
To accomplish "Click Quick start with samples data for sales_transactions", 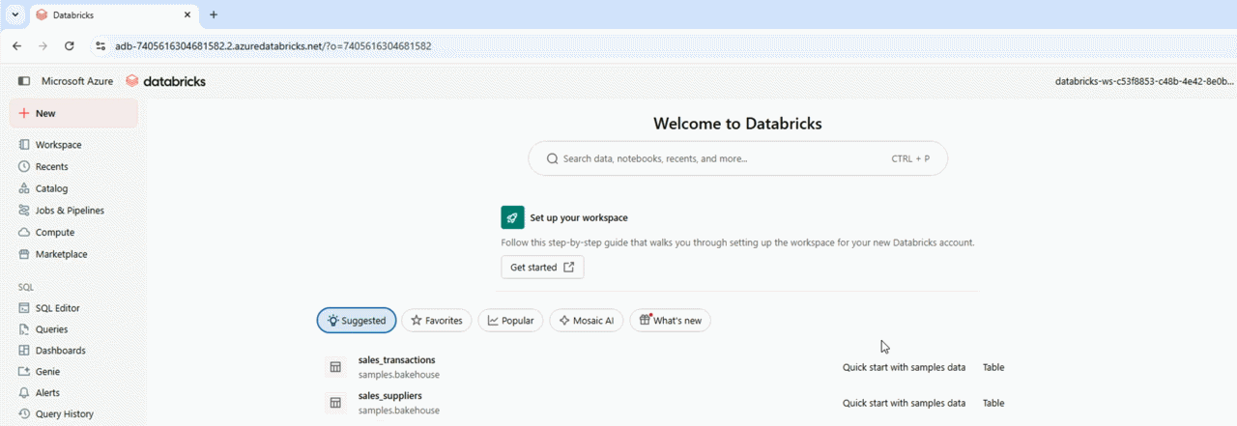I will click(904, 367).
